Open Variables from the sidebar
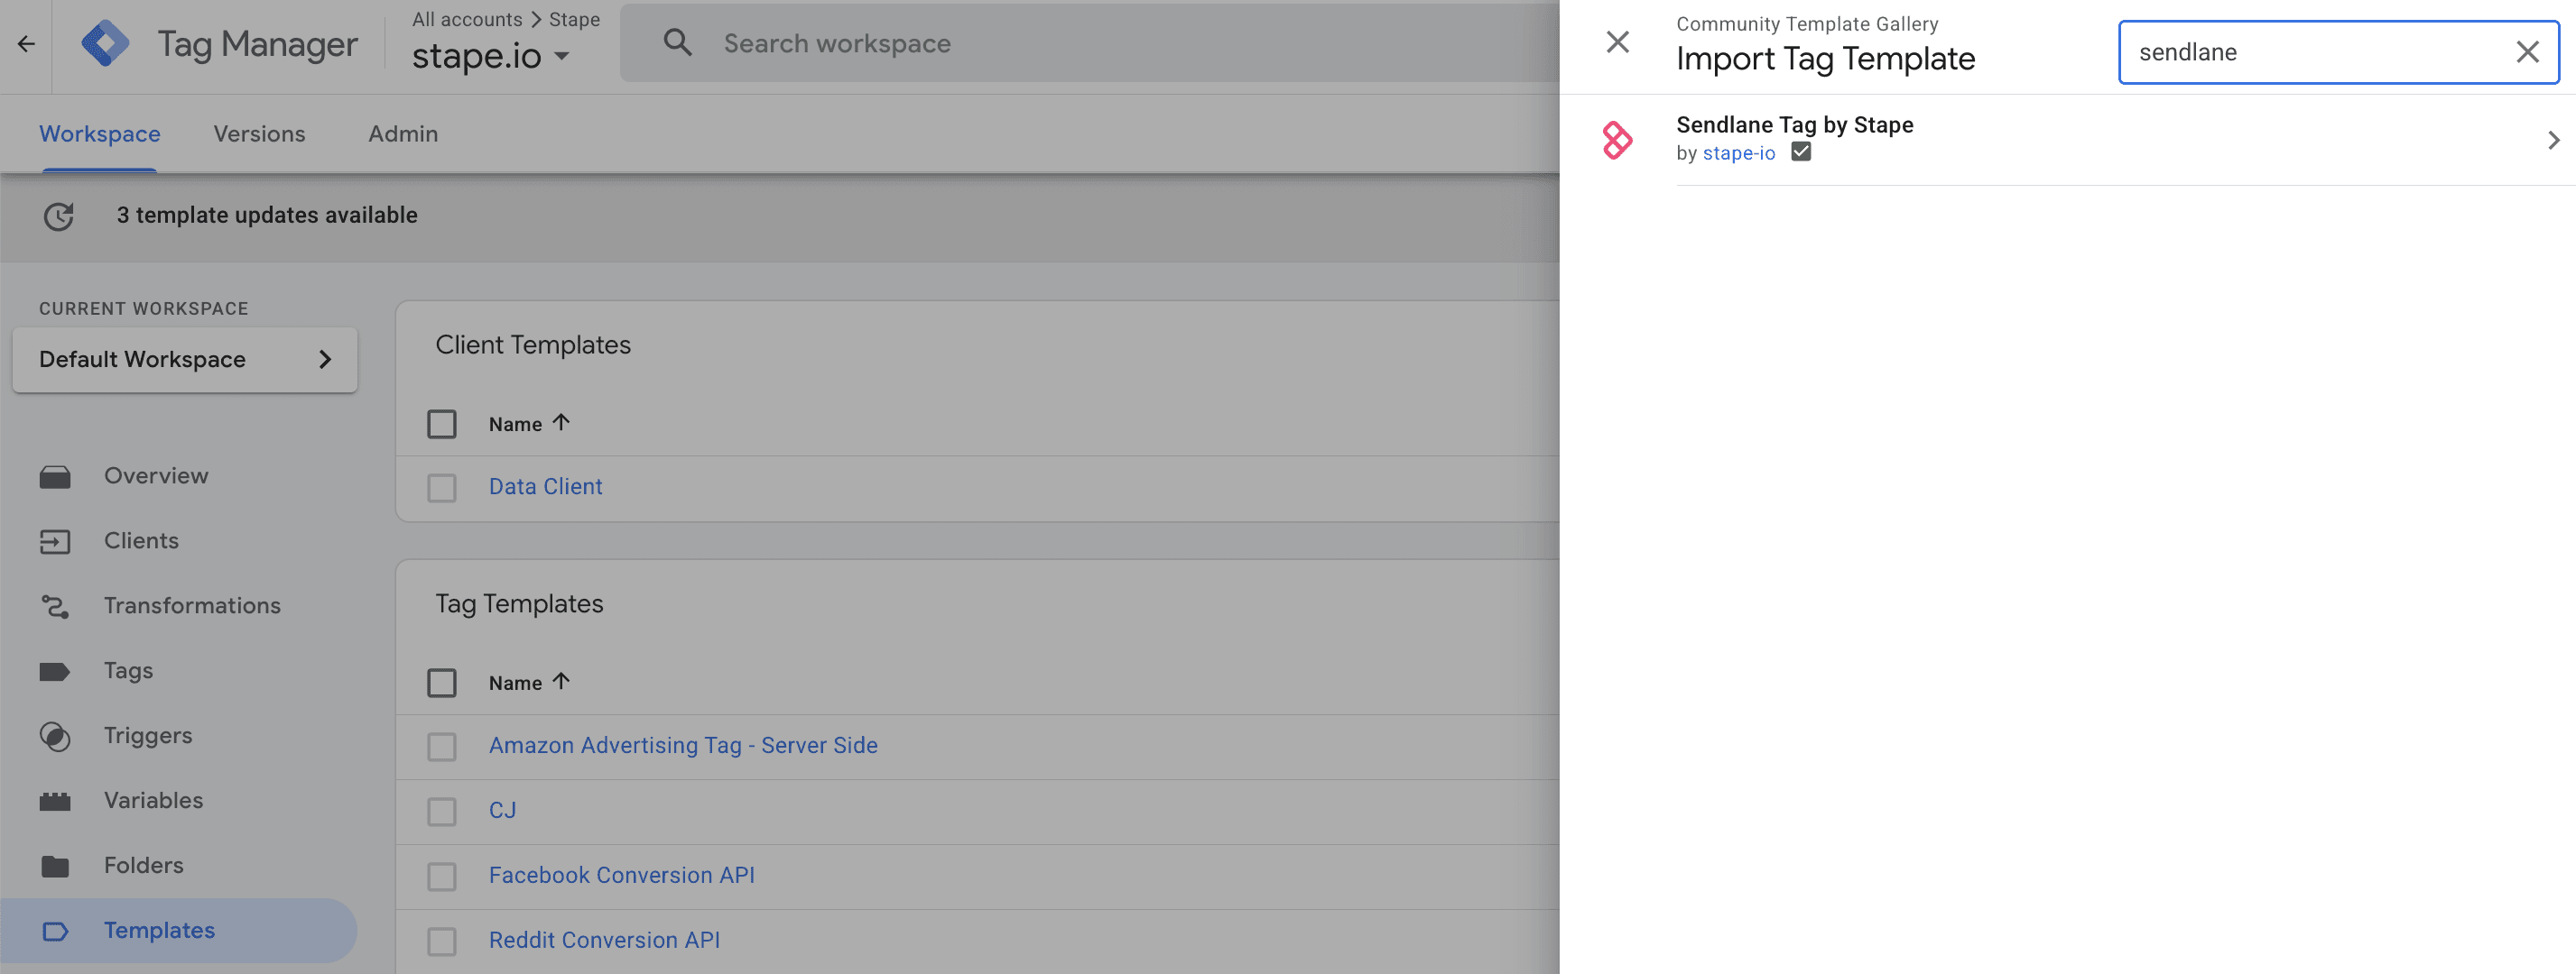 pos(153,800)
